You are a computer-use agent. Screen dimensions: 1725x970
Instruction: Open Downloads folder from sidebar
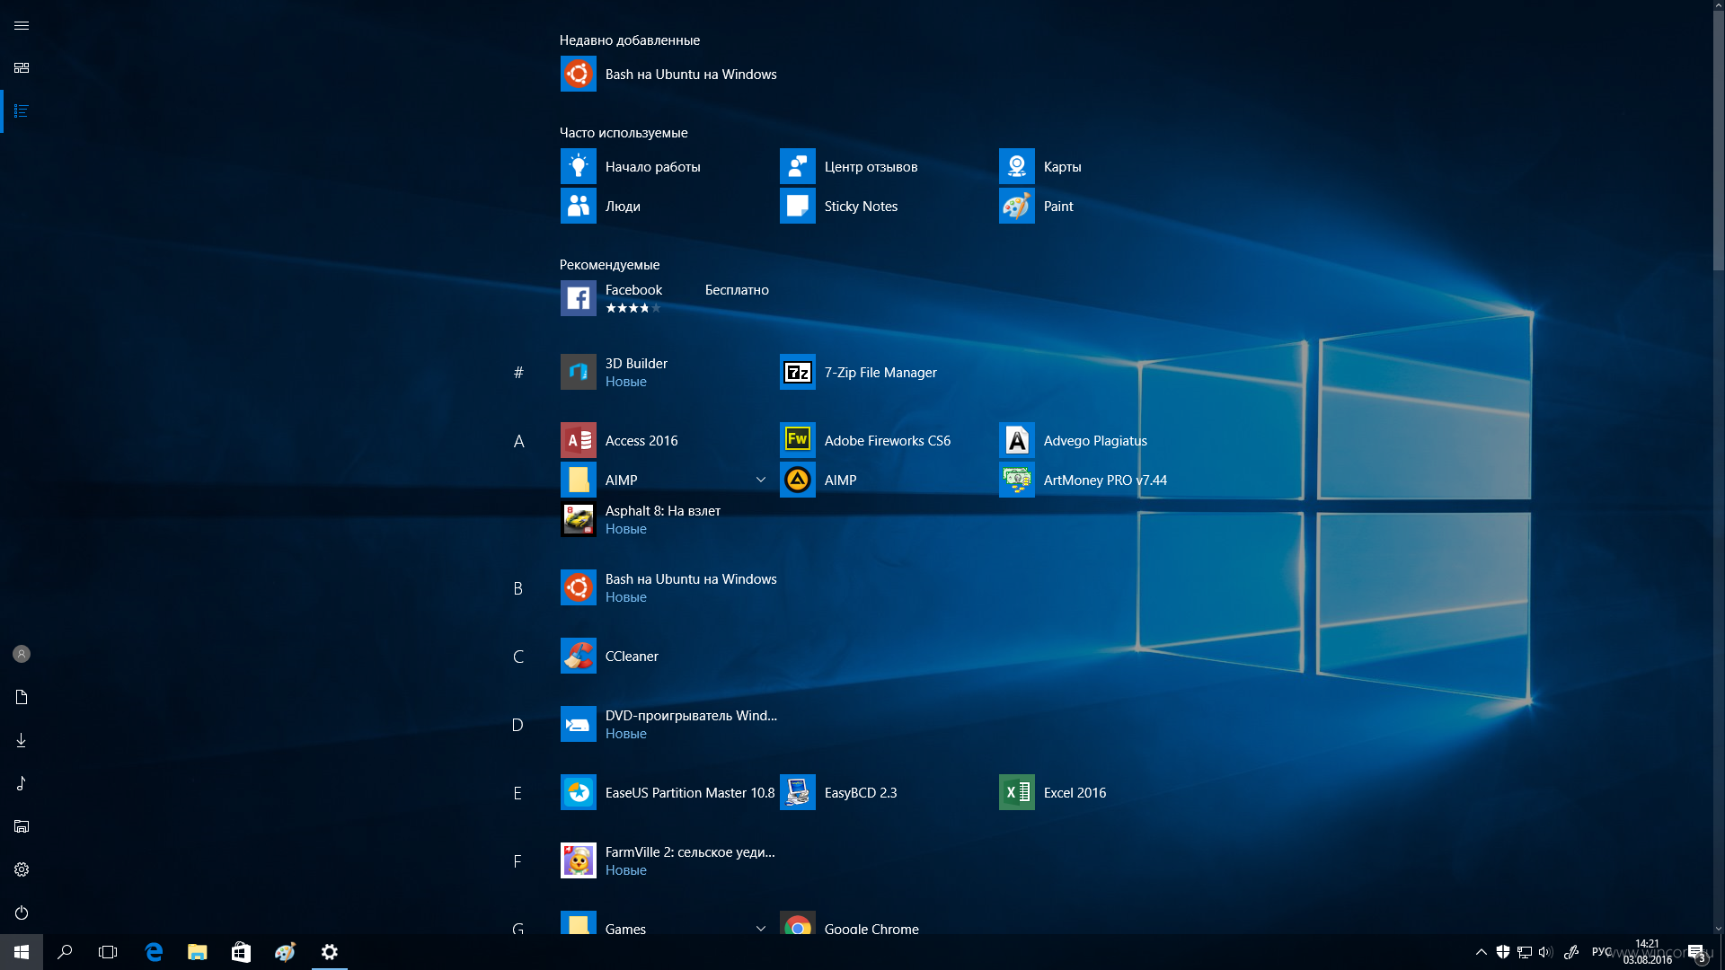click(x=22, y=740)
